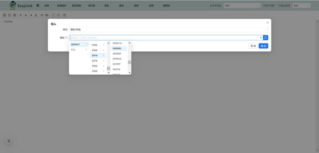Select OSTENQ message type

coord(117,59)
